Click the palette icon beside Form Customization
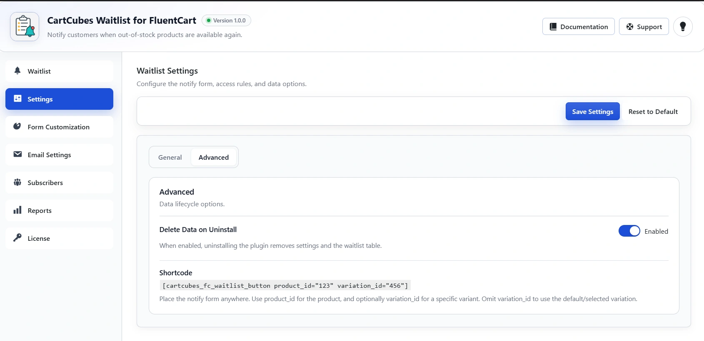 [17, 126]
